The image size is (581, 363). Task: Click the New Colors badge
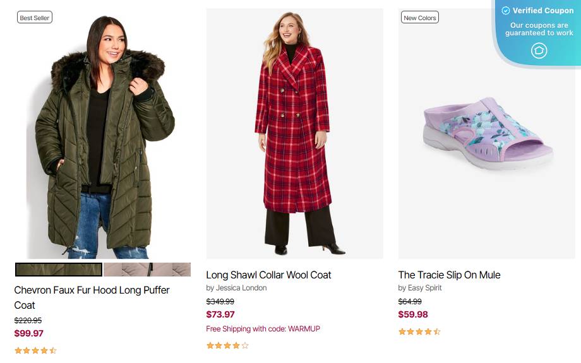(x=420, y=18)
